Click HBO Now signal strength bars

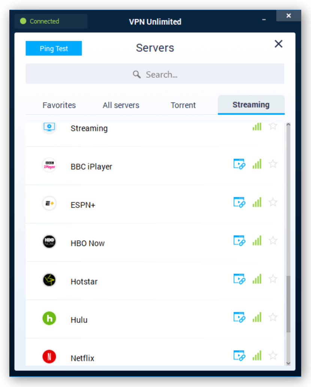point(257,240)
